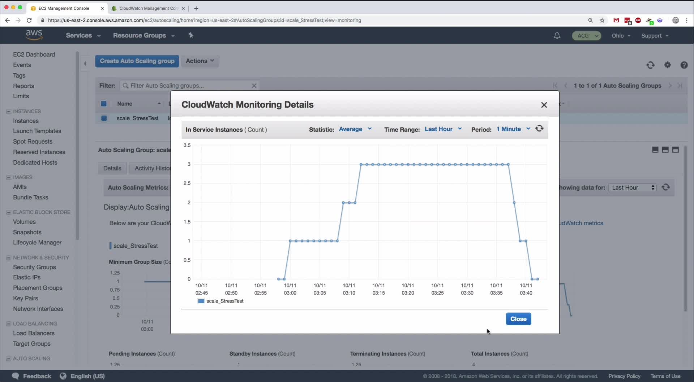
Task: Open the Actions dropdown button
Action: point(200,61)
